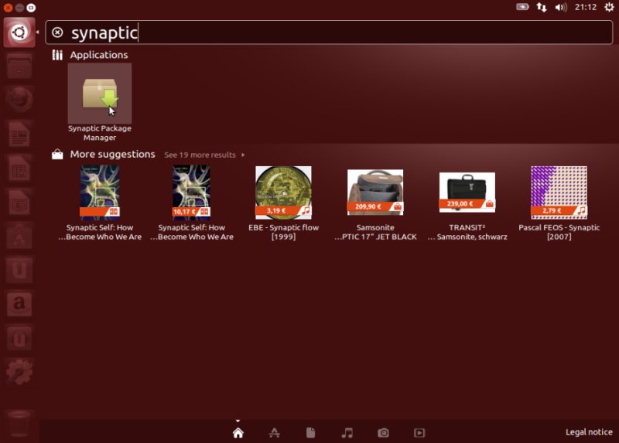Switch to the Applications lens
Screen dimensions: 619x443
[275, 433]
